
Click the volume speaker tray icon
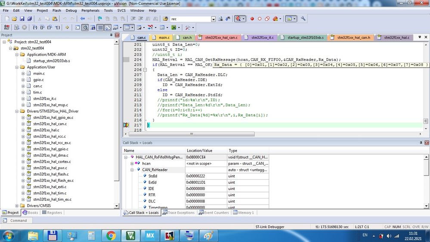point(389,236)
